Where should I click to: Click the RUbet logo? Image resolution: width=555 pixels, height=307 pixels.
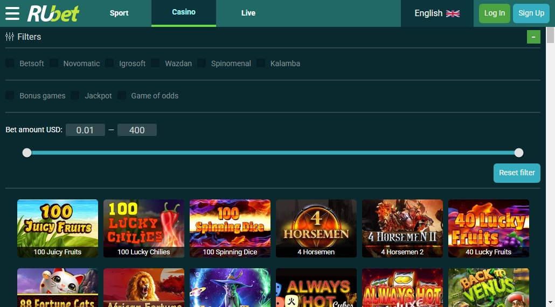tap(53, 13)
